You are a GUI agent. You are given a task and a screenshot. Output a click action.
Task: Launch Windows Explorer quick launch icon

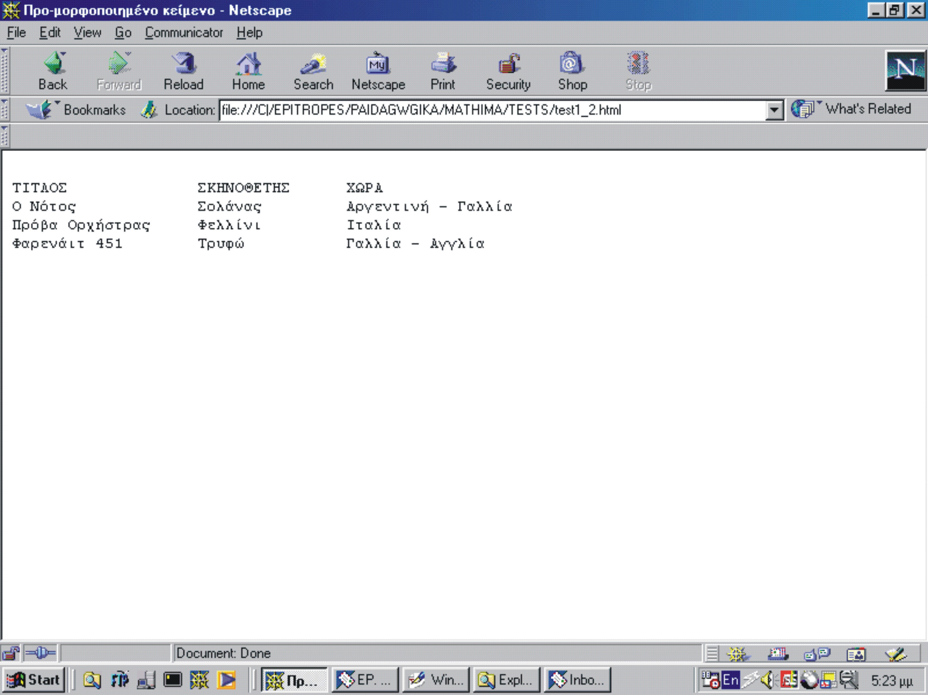92,680
